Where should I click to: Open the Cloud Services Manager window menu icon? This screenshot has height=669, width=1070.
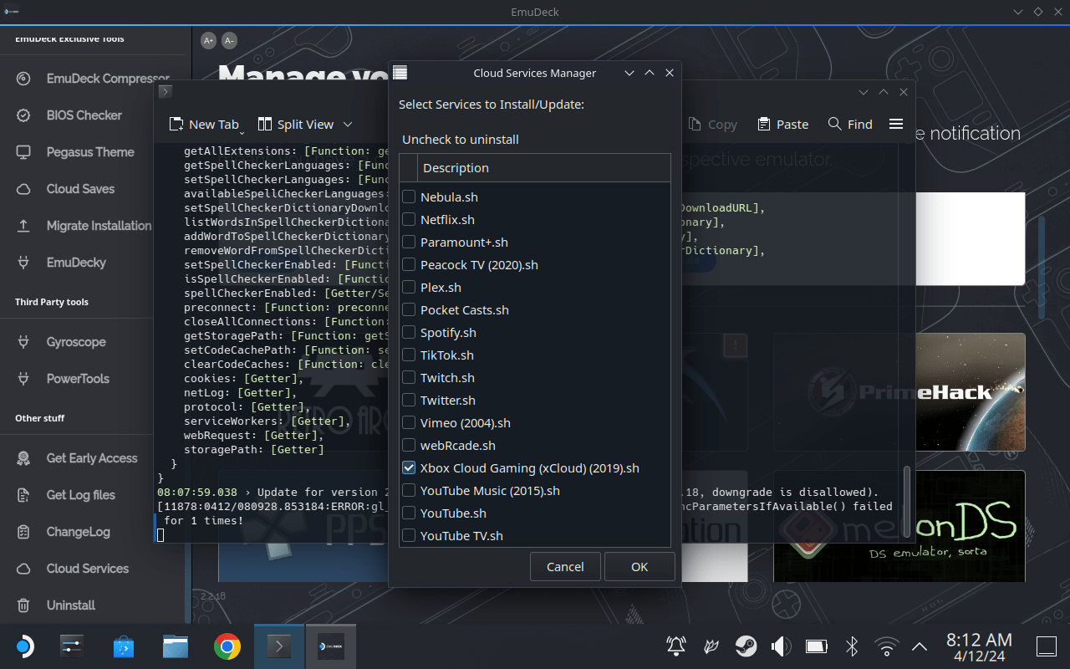[400, 73]
